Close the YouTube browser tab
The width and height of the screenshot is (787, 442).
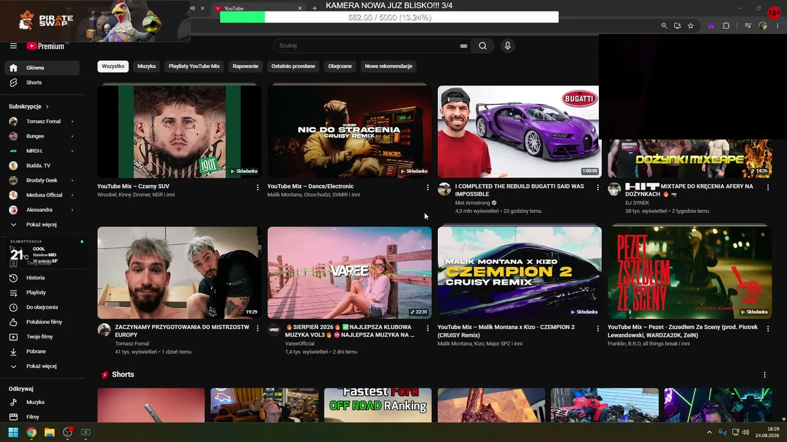coord(300,8)
